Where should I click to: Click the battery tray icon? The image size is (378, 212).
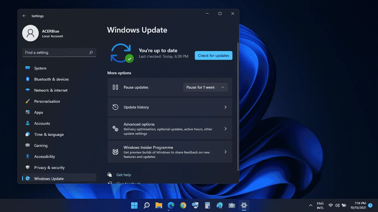pyautogui.click(x=344, y=205)
